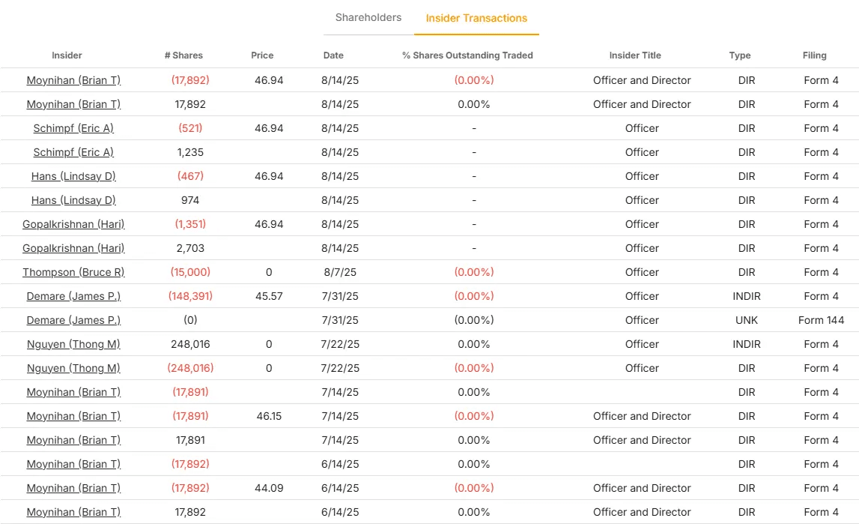Open Moynihan (Brian T) link priced at 46.15
Screen dimensions: 859x524
[x=73, y=416]
